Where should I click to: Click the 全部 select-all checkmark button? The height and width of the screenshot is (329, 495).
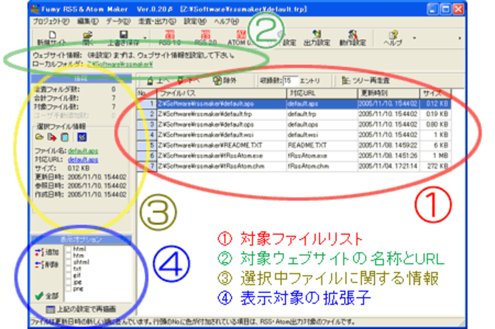[x=47, y=296]
